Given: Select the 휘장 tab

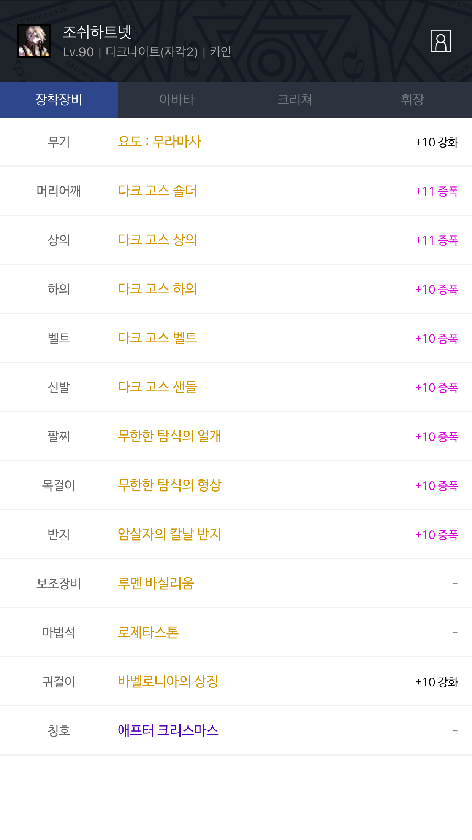Looking at the screenshot, I should [x=412, y=100].
